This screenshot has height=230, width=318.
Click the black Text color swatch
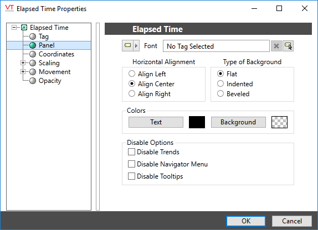click(x=197, y=122)
